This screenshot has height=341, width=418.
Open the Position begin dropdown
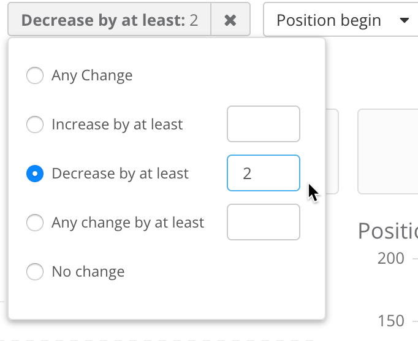point(337,20)
